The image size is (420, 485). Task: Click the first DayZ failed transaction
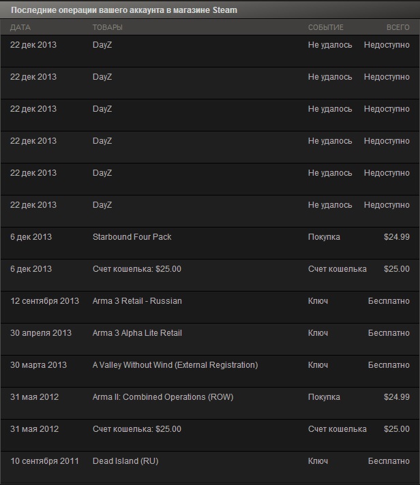(x=210, y=51)
